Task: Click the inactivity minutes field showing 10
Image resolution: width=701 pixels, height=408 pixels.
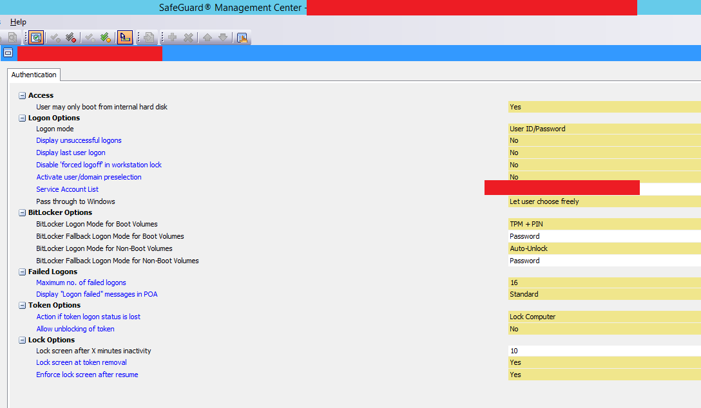Action: (x=604, y=351)
